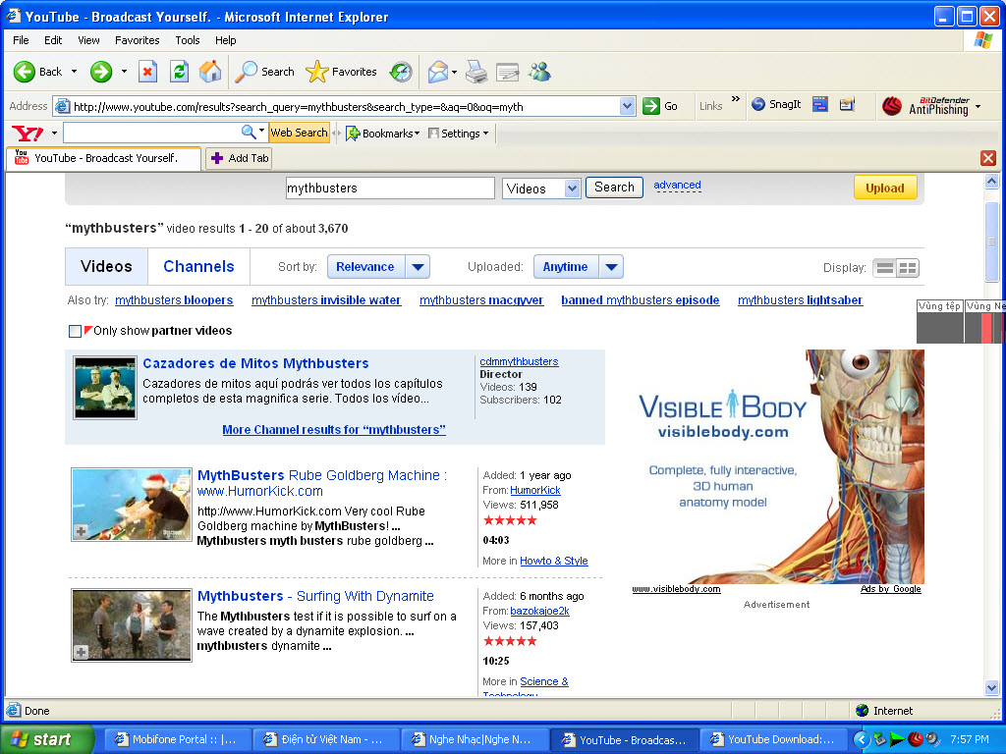
Task: Expand the Links toolbar chevron
Action: click(735, 99)
